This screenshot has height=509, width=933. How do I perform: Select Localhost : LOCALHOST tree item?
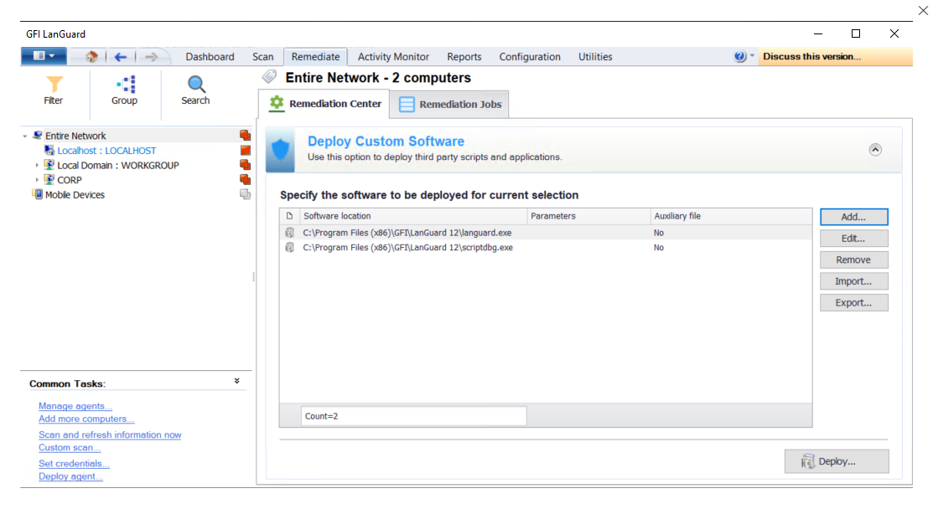[106, 151]
